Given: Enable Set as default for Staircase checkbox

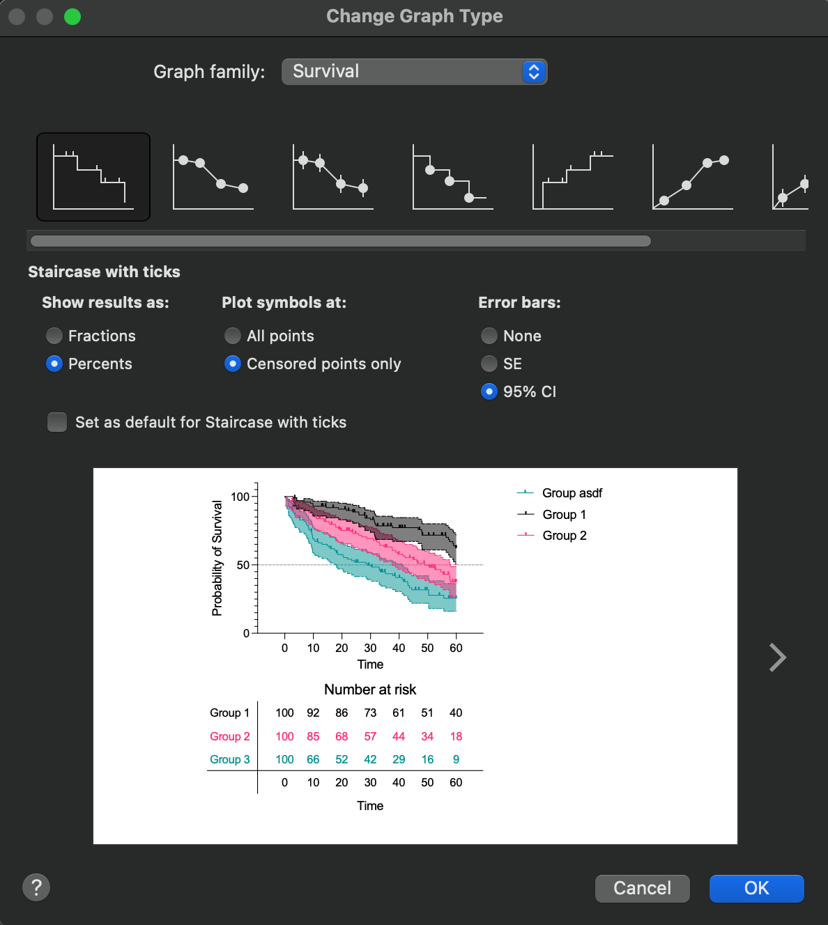Looking at the screenshot, I should coord(57,422).
